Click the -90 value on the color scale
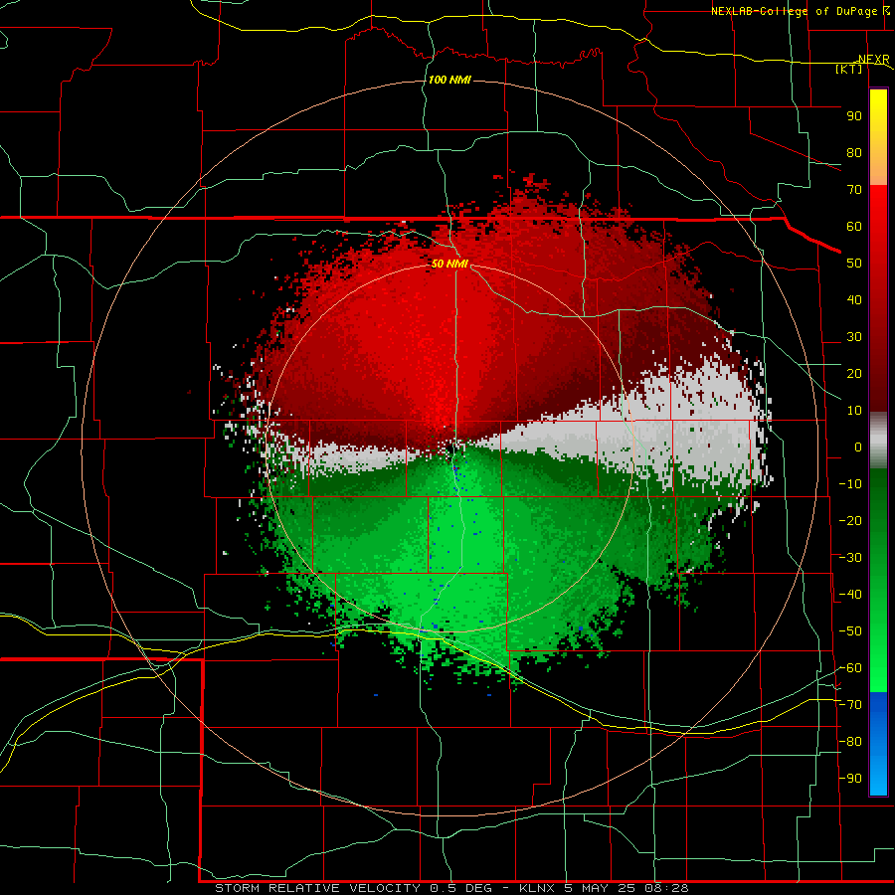The height and width of the screenshot is (895, 895). click(x=850, y=779)
